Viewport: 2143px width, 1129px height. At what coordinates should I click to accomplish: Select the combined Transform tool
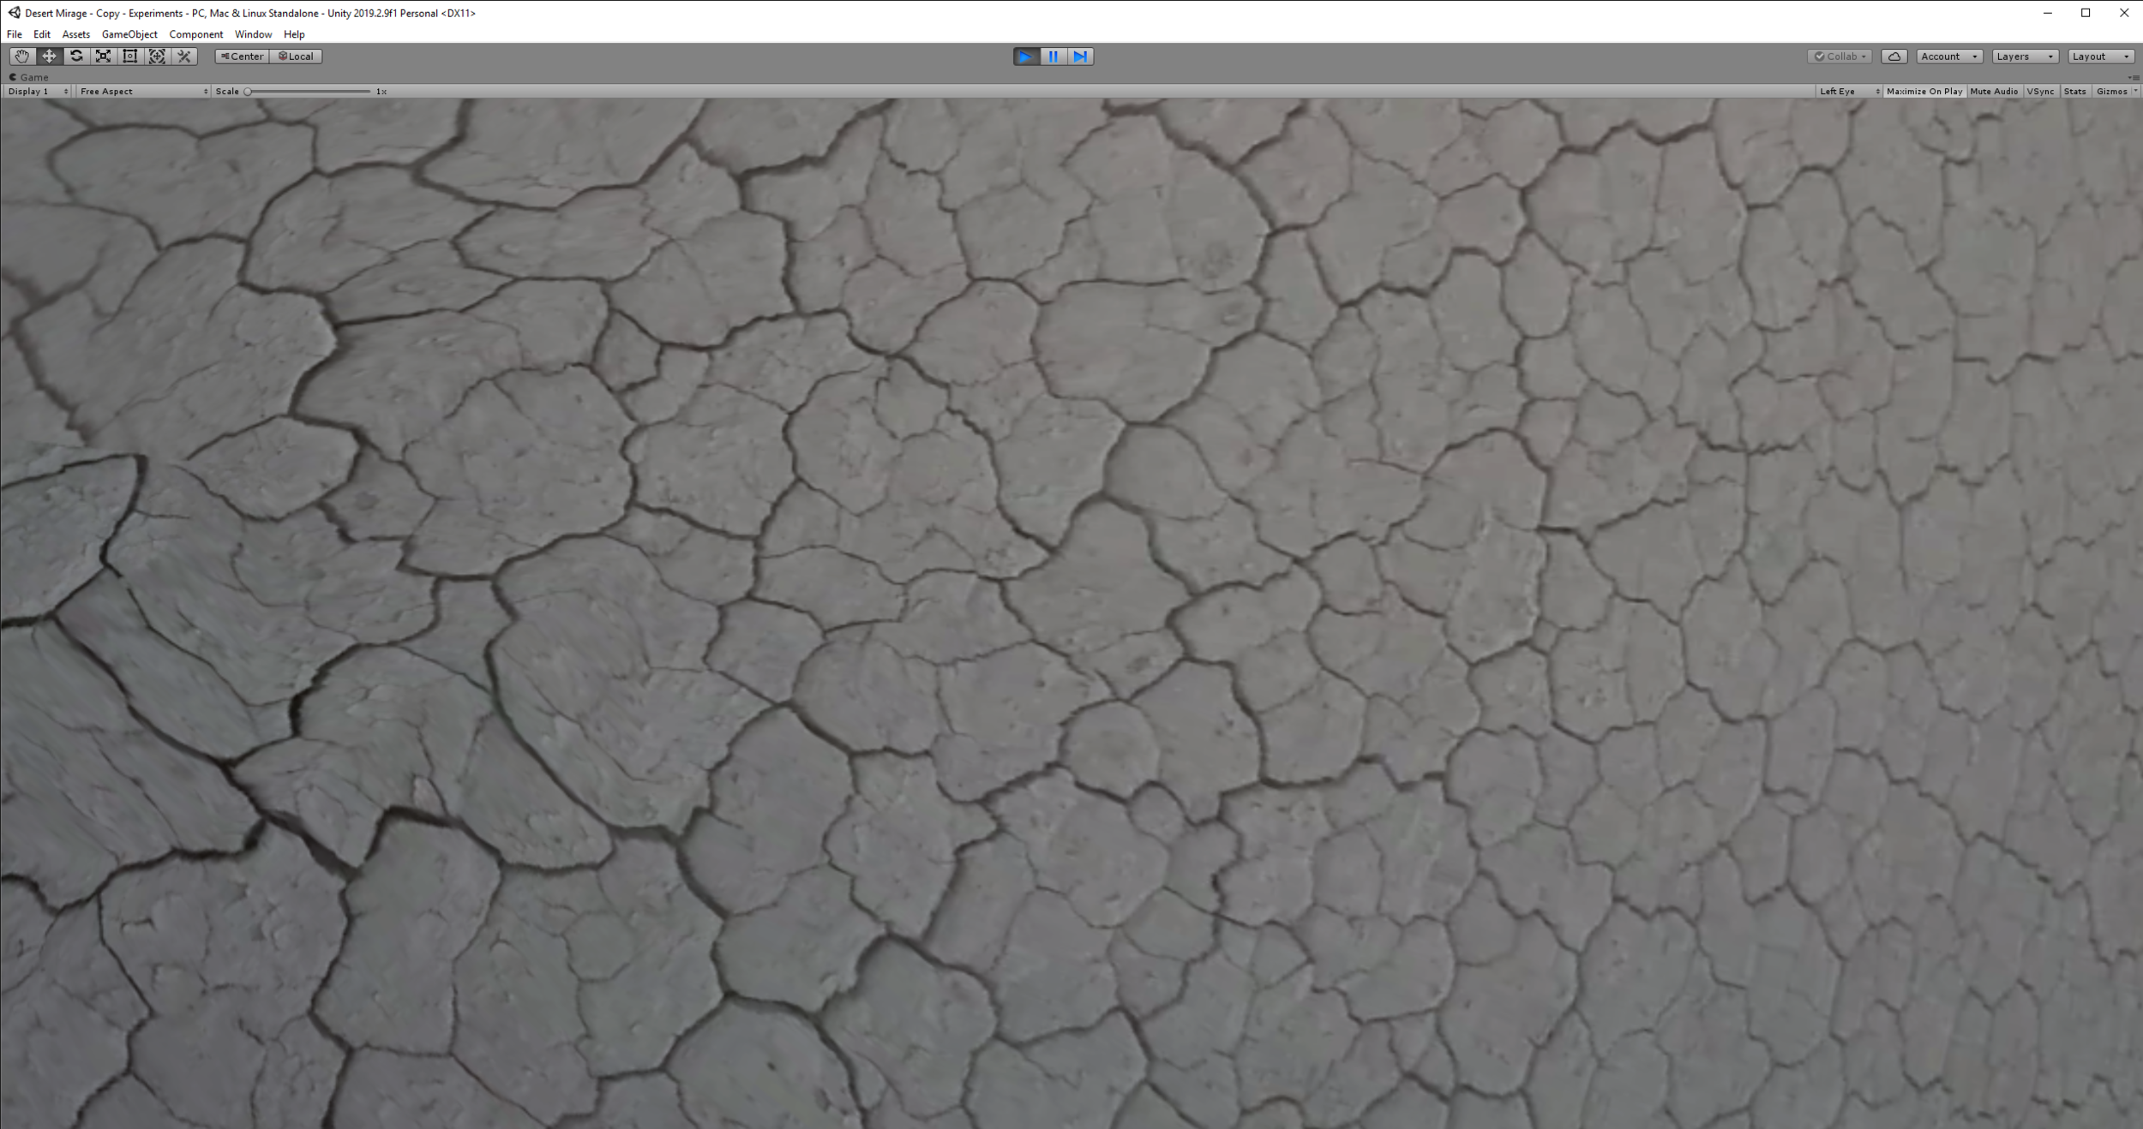click(157, 57)
